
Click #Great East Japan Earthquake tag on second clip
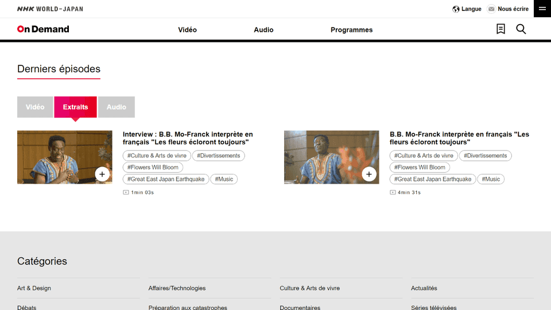[432, 179]
